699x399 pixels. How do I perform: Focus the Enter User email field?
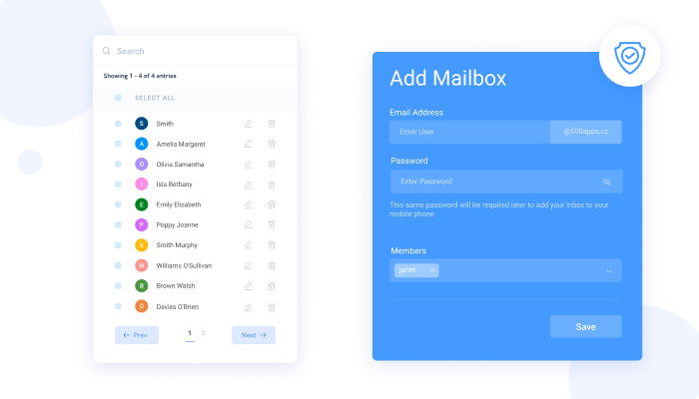[x=469, y=132]
